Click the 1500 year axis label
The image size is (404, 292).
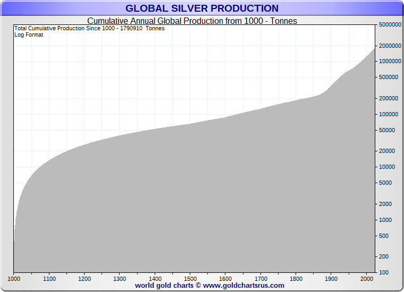coord(190,278)
